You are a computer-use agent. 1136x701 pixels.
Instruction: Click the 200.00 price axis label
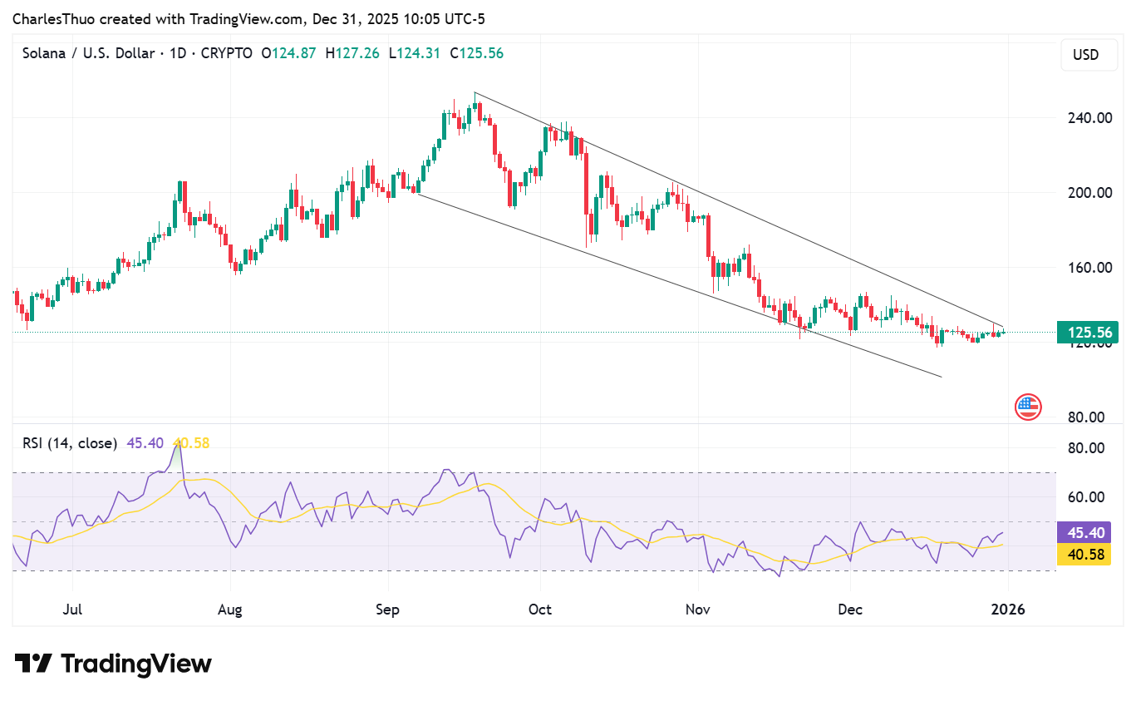(1089, 193)
